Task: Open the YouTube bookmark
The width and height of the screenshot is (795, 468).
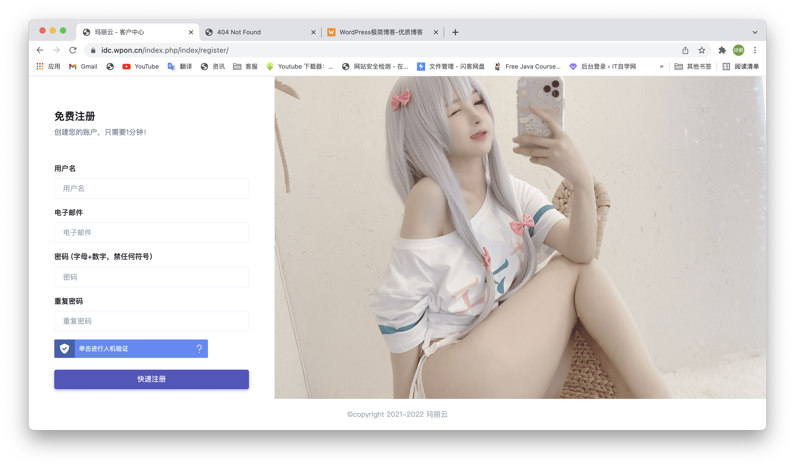Action: 141,67
